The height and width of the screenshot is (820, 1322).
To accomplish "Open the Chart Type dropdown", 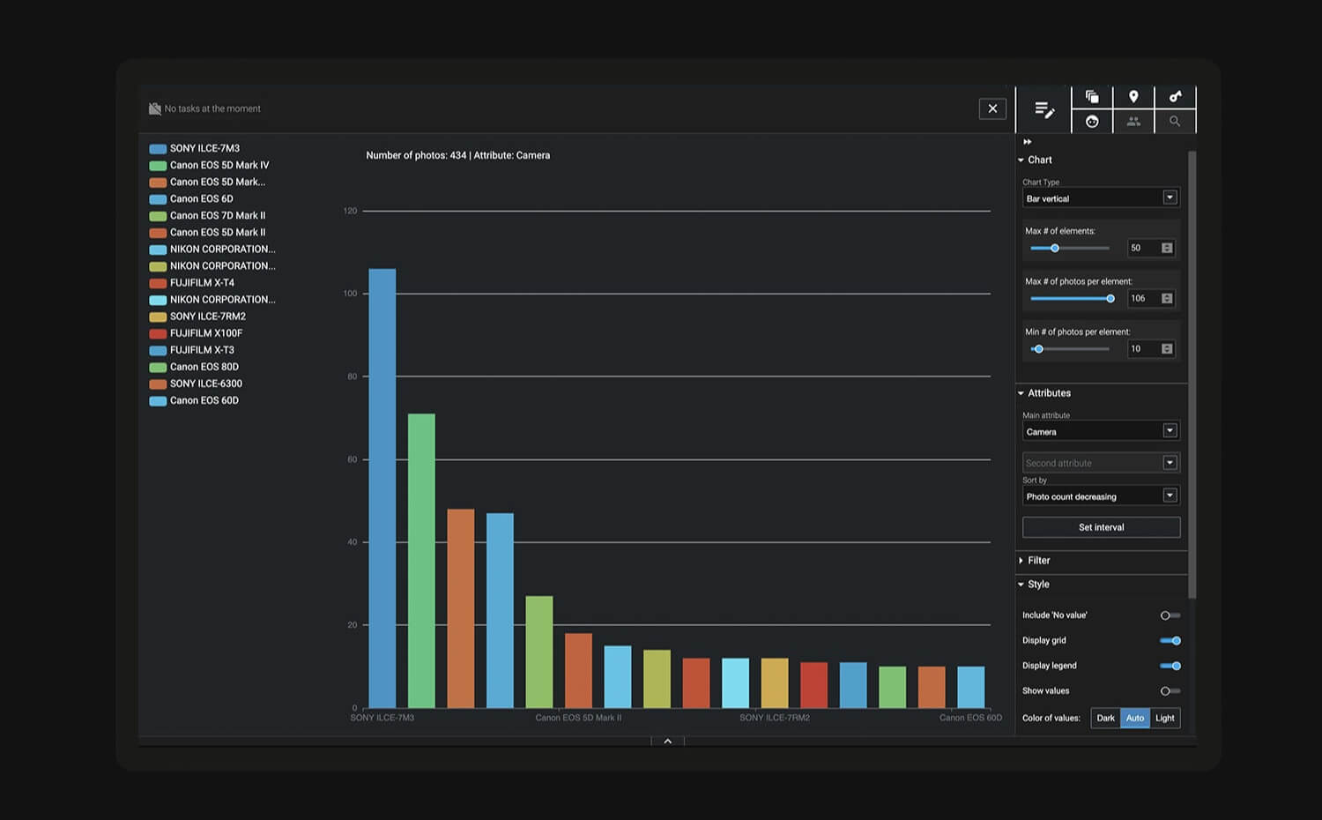I will 1101,198.
